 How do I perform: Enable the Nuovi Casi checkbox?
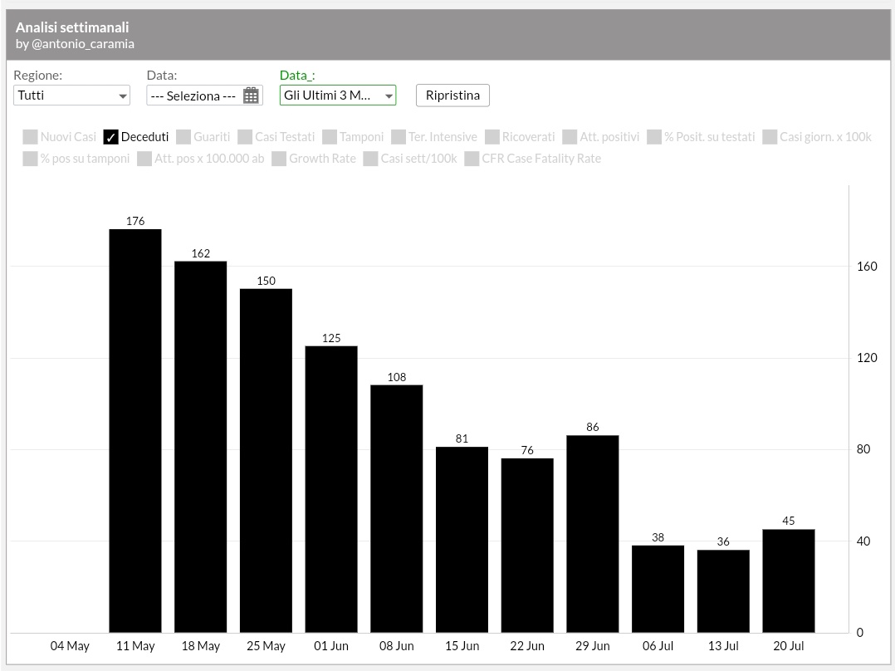[30, 137]
